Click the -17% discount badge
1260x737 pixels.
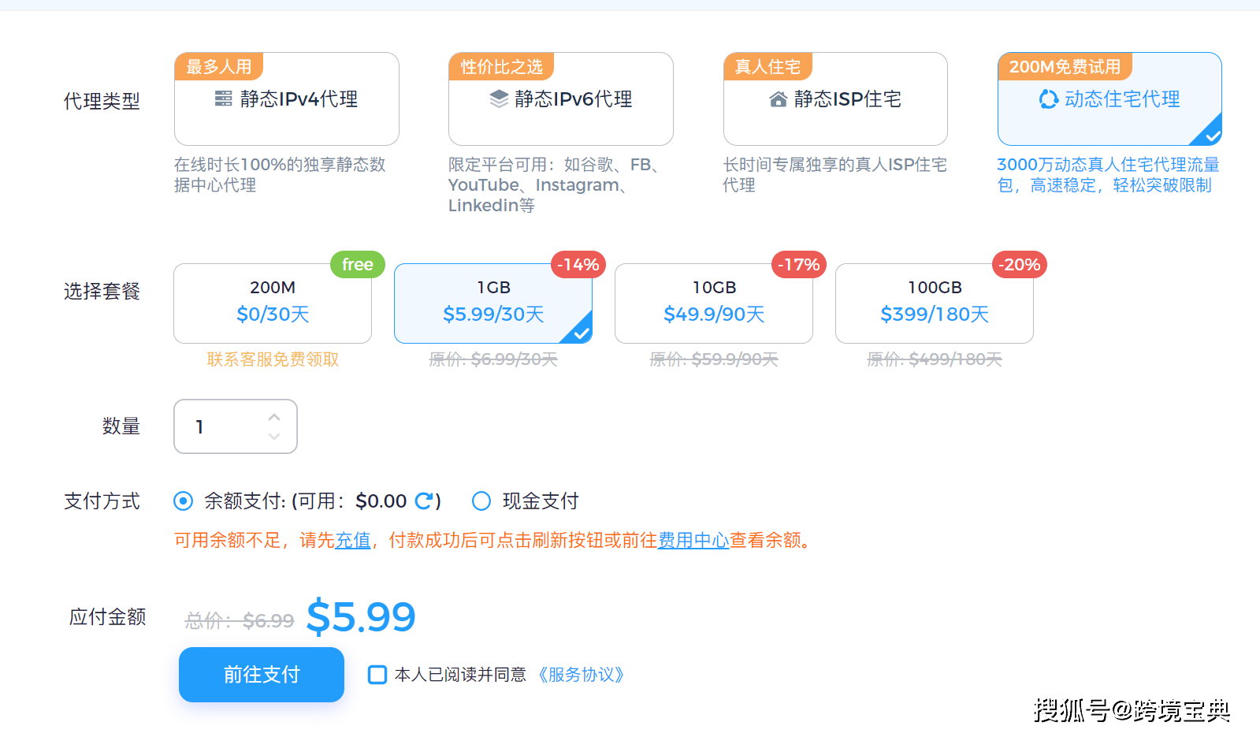click(x=799, y=265)
